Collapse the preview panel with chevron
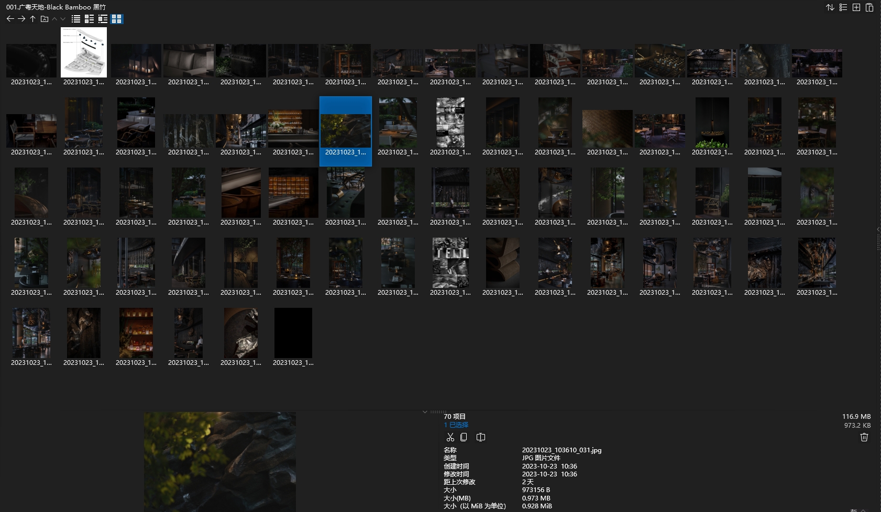 425,412
